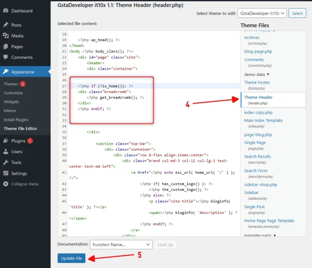Open the Select theme to edit dropdown

coord(262,13)
